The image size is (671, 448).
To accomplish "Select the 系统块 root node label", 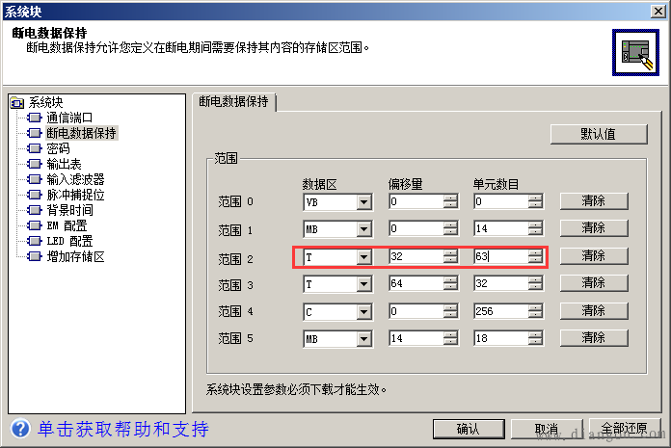I will 45,102.
